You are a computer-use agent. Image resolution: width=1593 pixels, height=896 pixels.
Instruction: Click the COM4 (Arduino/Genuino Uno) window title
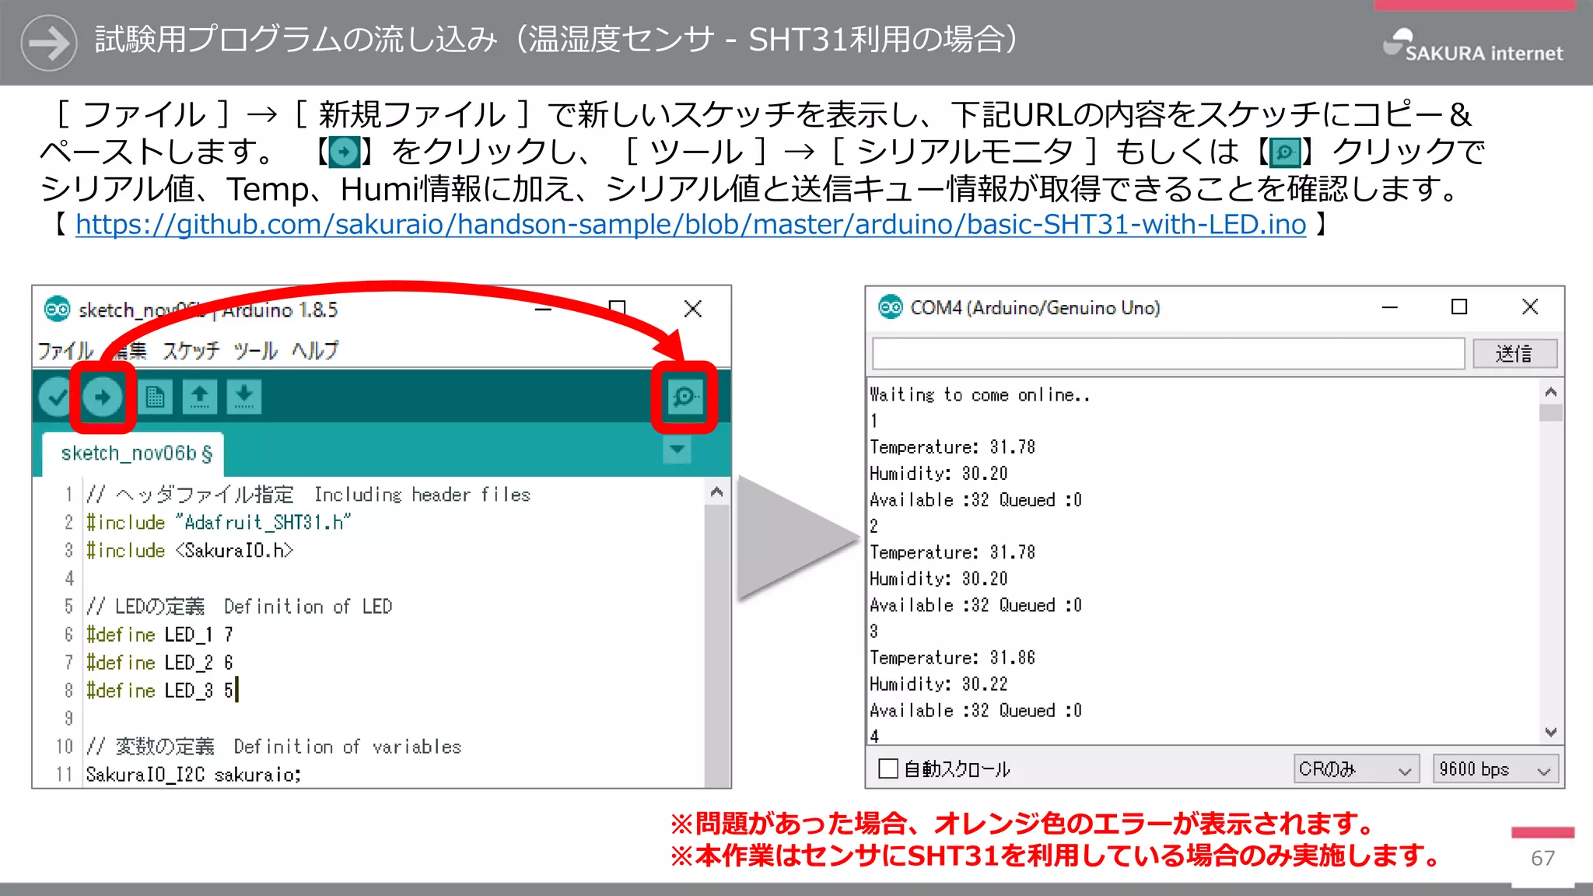[x=1035, y=308]
